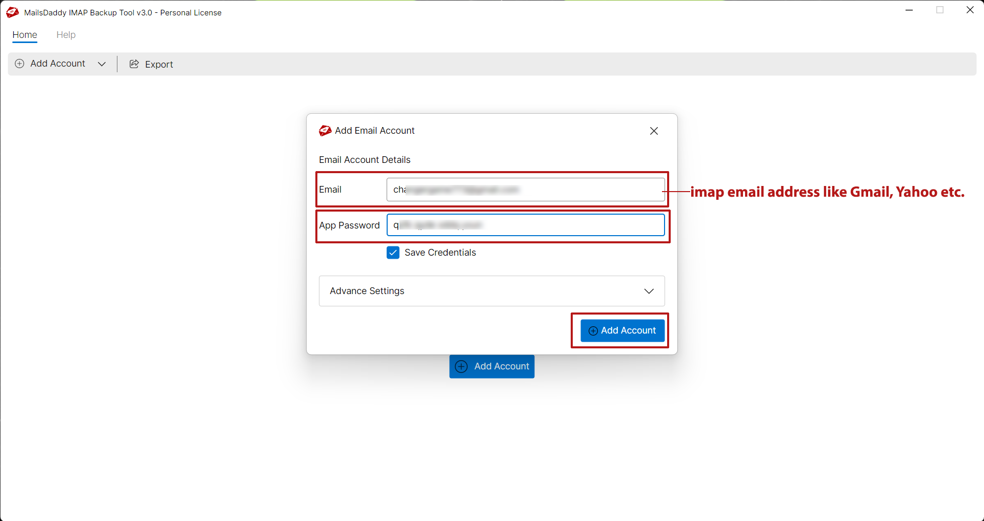The width and height of the screenshot is (984, 521).
Task: Click the plus icon on the bottom Add Account button
Action: (461, 366)
